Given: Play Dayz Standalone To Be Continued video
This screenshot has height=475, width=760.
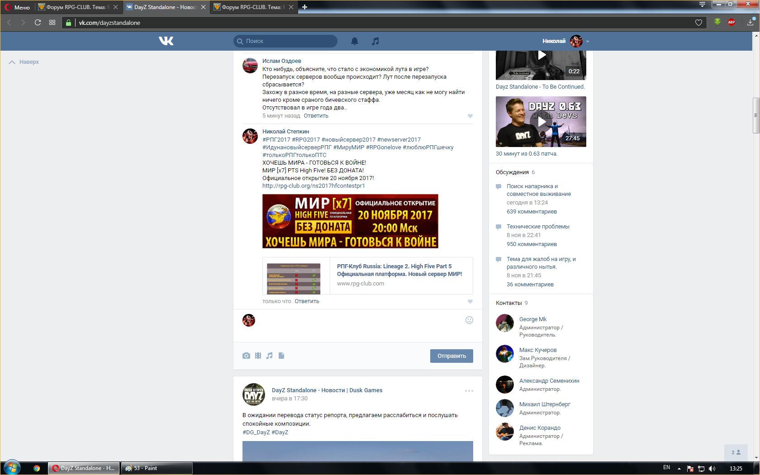Looking at the screenshot, I should [541, 65].
